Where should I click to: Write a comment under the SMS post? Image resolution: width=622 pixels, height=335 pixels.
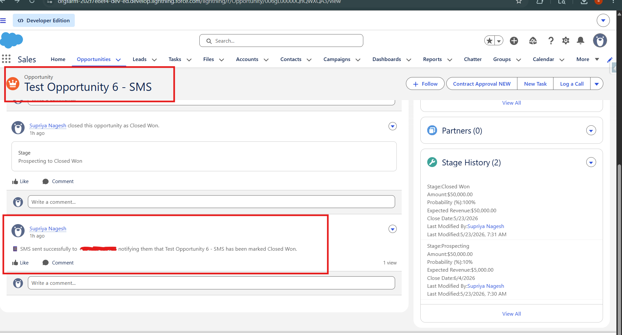(x=211, y=283)
